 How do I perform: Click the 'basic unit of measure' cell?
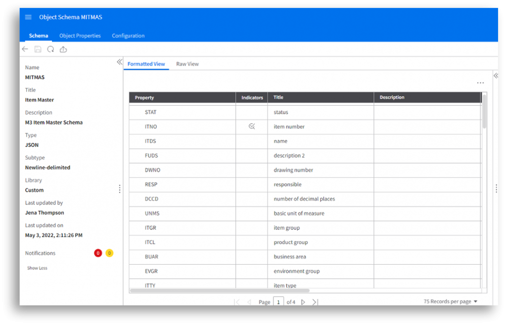[321, 213]
